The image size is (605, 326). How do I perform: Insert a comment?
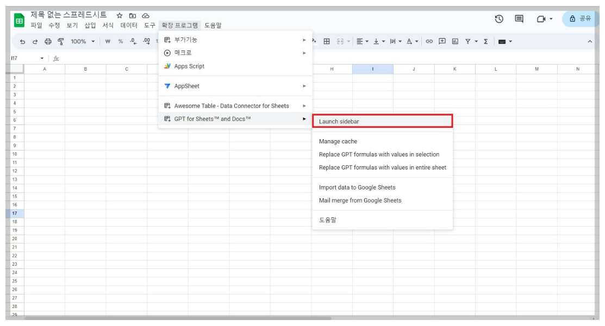click(442, 41)
